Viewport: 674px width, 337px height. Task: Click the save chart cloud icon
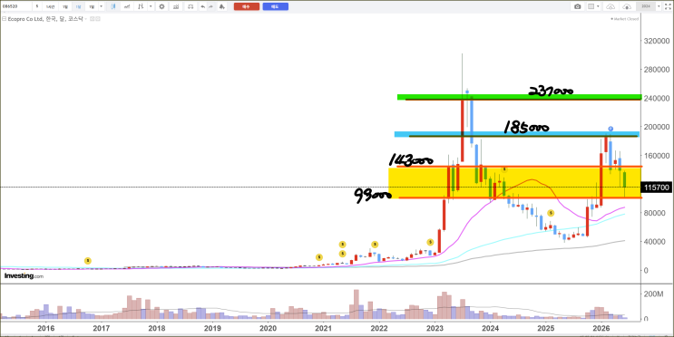point(627,6)
